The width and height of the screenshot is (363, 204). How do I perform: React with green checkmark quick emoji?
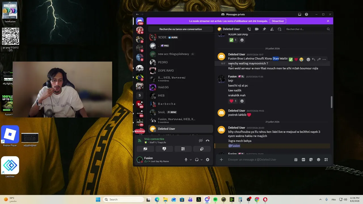291,59
